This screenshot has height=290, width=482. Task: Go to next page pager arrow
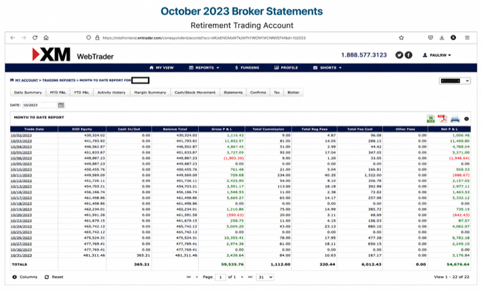pos(242,277)
